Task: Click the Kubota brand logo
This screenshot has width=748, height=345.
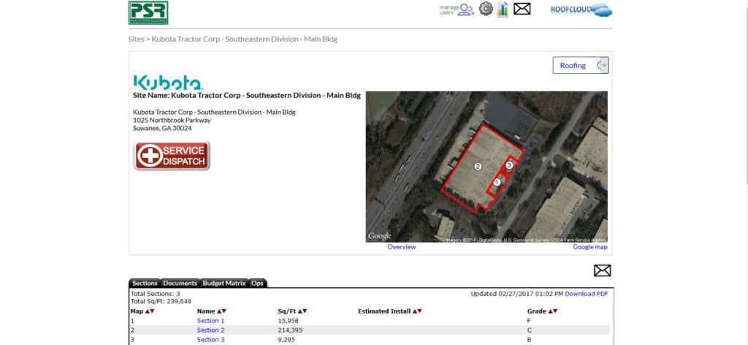Action: (168, 82)
